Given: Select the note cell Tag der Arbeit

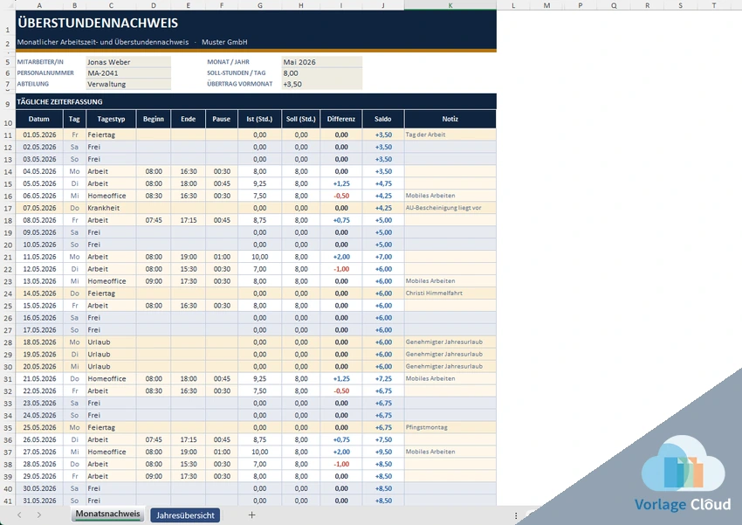Looking at the screenshot, I should coord(450,135).
